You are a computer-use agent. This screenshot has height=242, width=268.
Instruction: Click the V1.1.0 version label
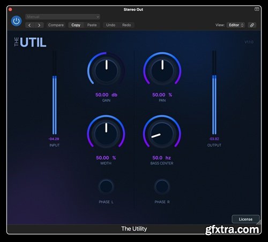tap(249, 42)
